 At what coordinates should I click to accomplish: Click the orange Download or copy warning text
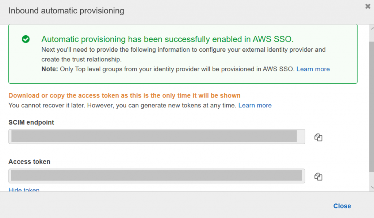[x=124, y=96]
